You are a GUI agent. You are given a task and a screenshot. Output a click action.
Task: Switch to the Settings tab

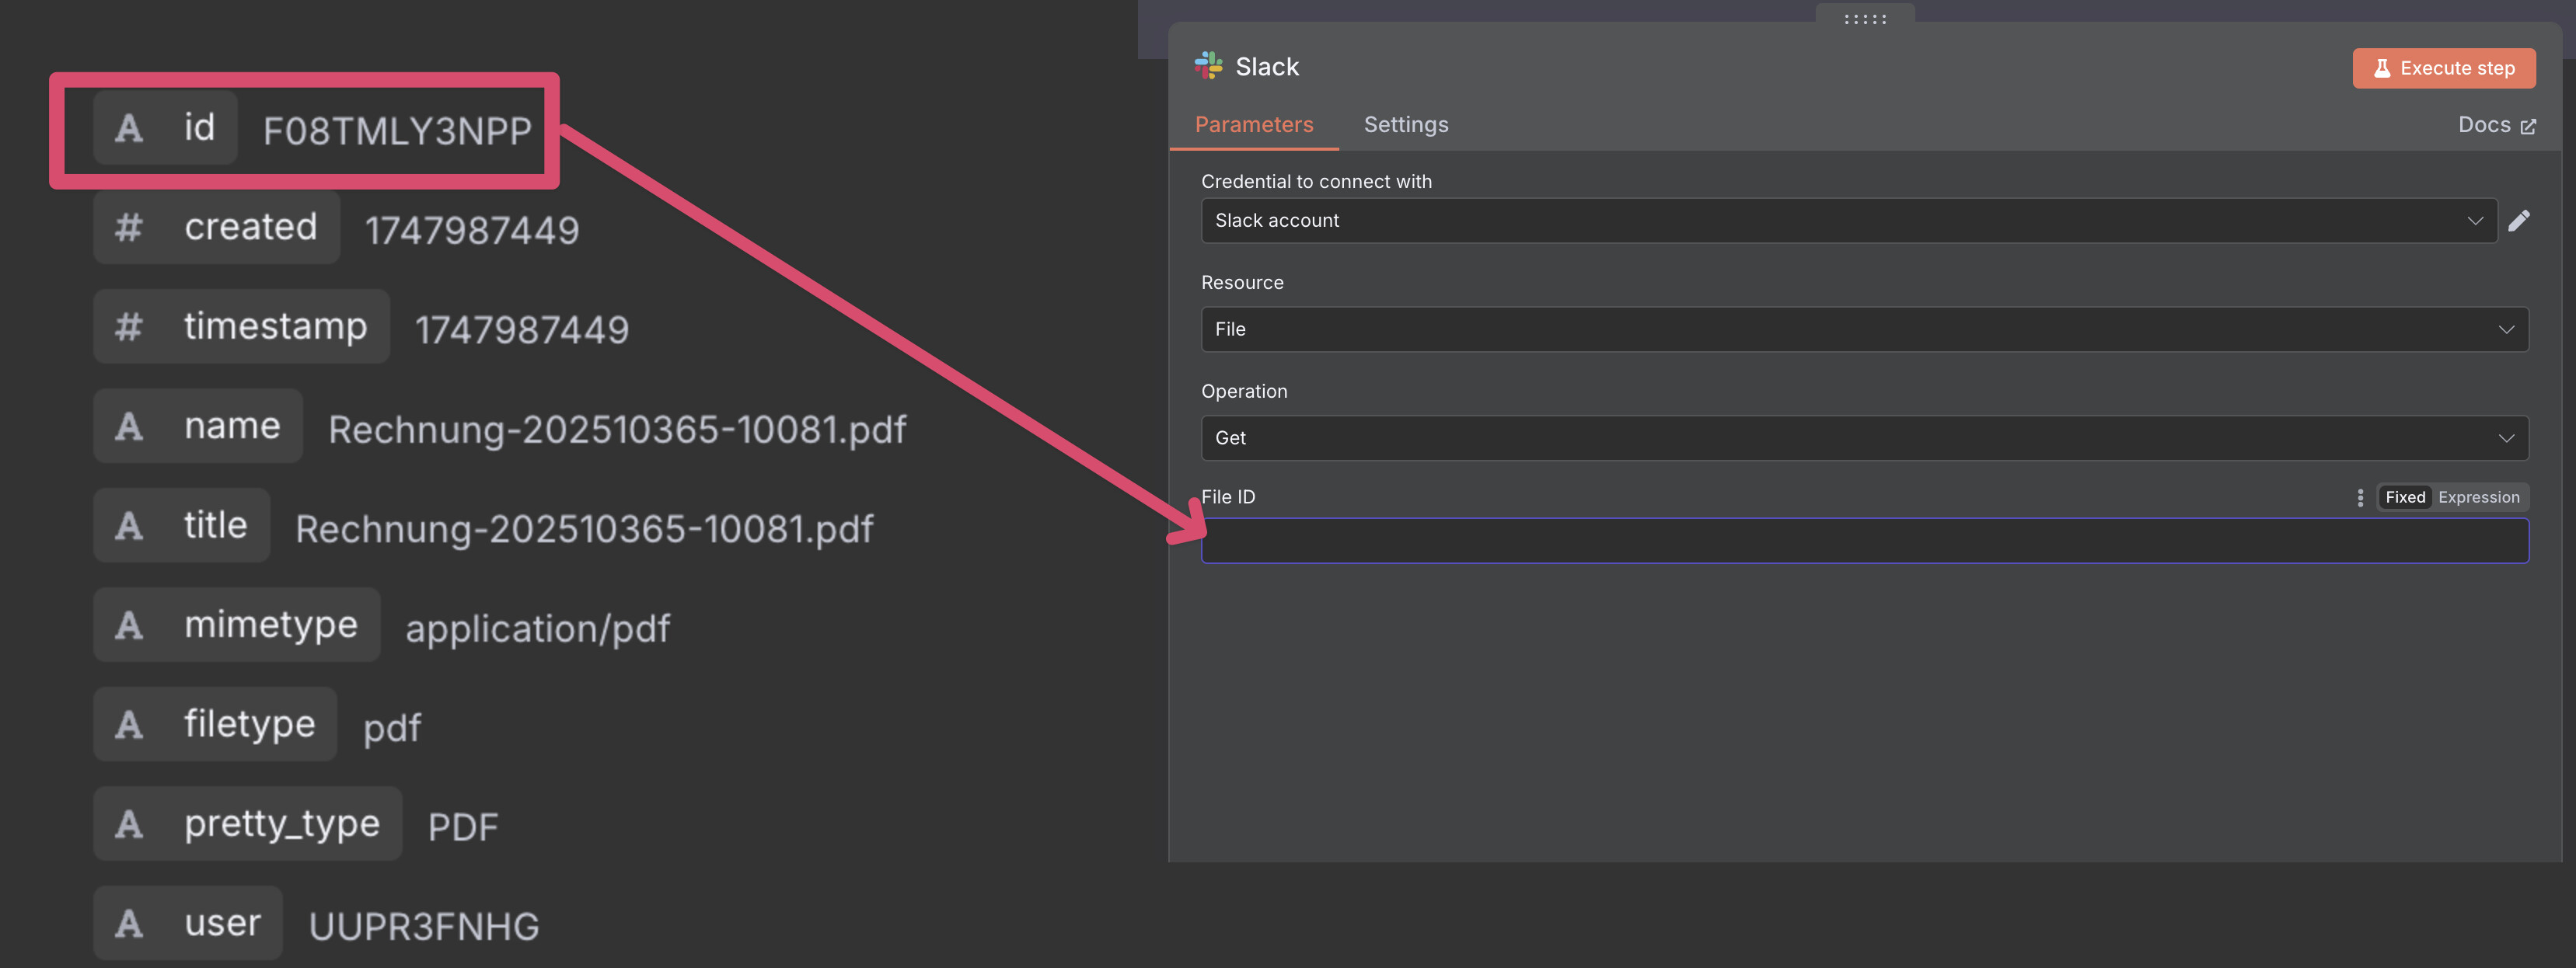[1406, 125]
